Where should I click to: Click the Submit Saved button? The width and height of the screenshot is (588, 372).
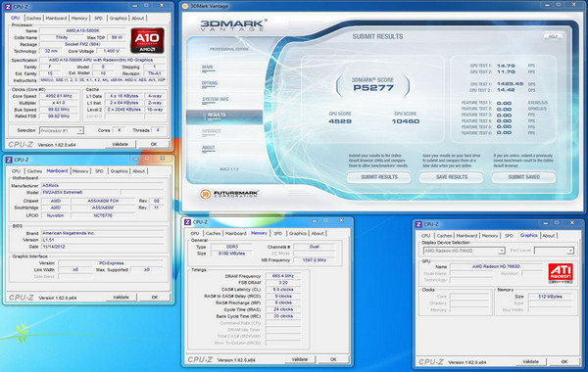pos(523,177)
